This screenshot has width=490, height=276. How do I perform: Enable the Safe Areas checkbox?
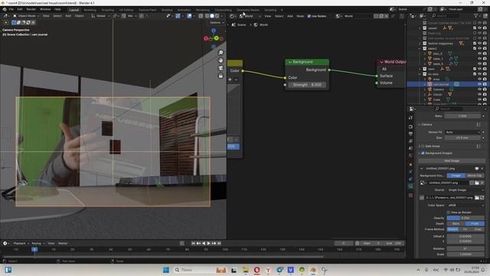pyautogui.click(x=423, y=146)
